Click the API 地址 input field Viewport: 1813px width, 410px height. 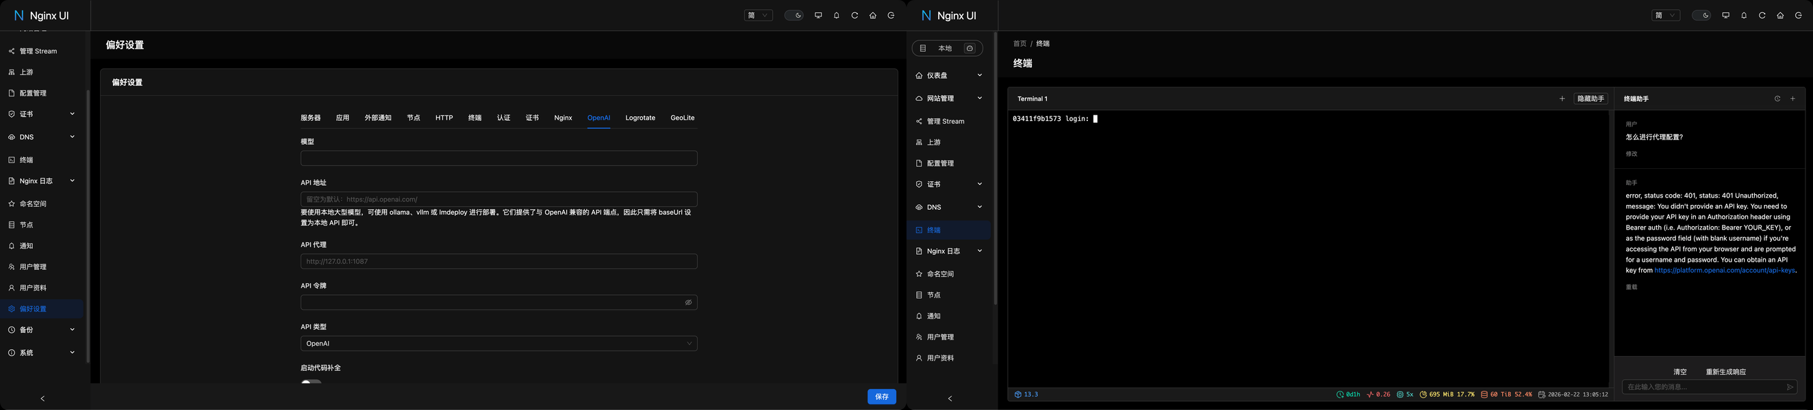[499, 200]
